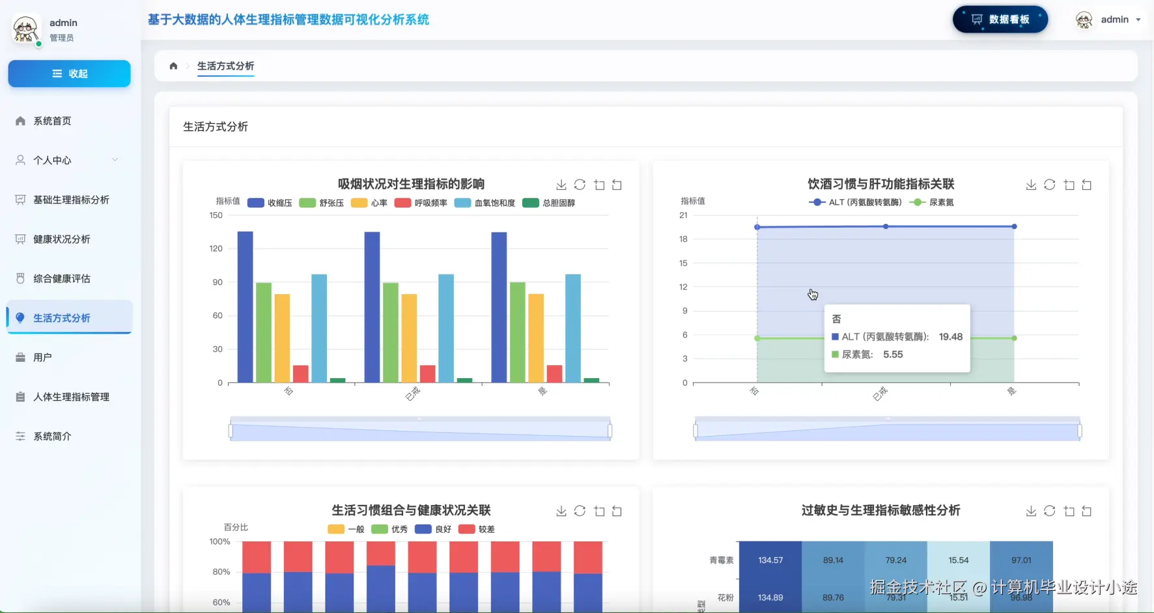Enable area zoom on 饮酒习惯与肝功能指标关联 chart
The image size is (1154, 613).
[x=1069, y=185]
